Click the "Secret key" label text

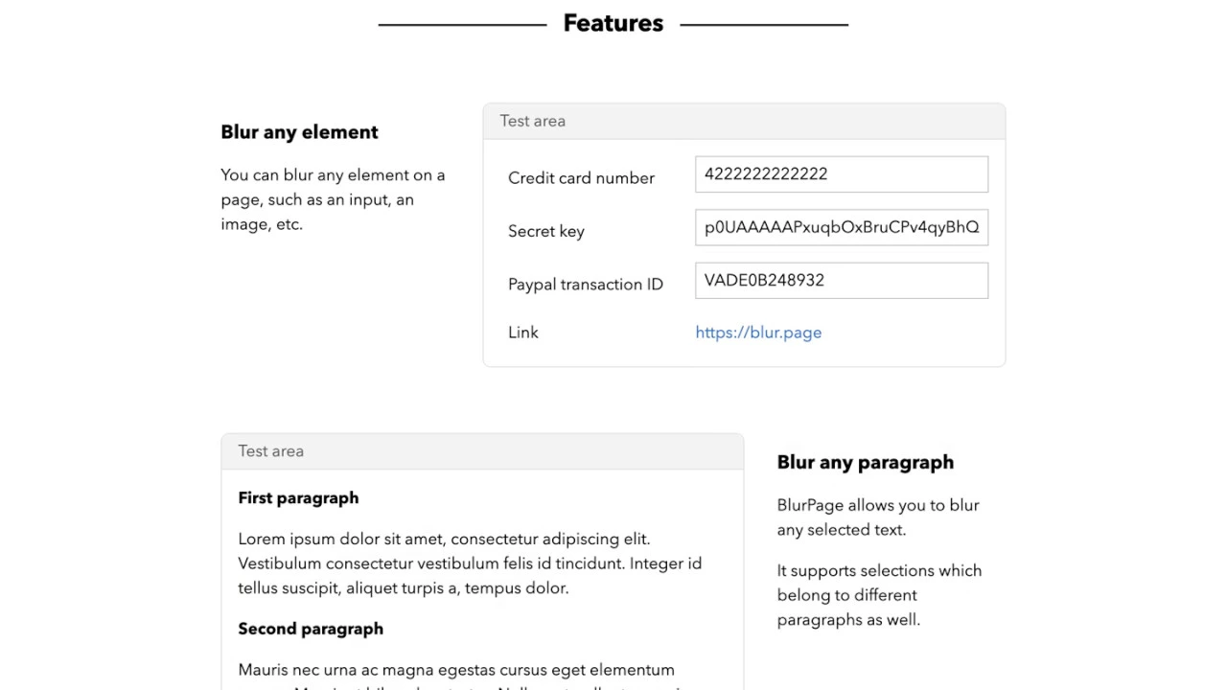pos(545,231)
